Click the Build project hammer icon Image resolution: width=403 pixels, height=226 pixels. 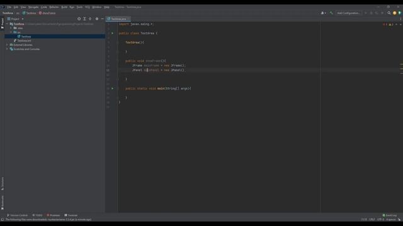pos(331,13)
